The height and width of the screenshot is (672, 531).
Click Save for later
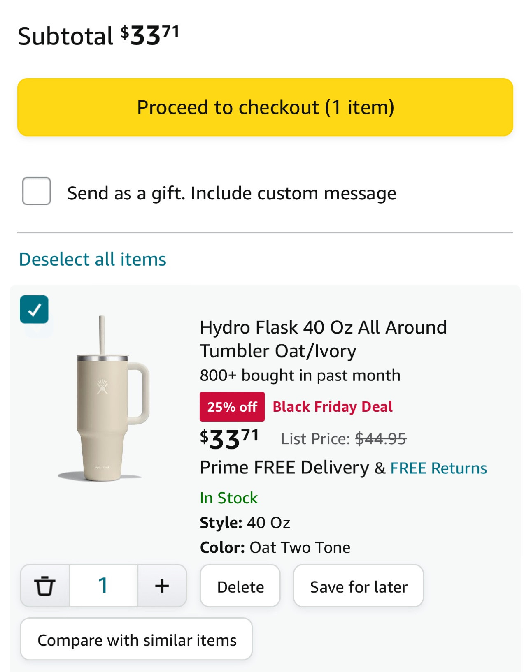[x=358, y=586]
